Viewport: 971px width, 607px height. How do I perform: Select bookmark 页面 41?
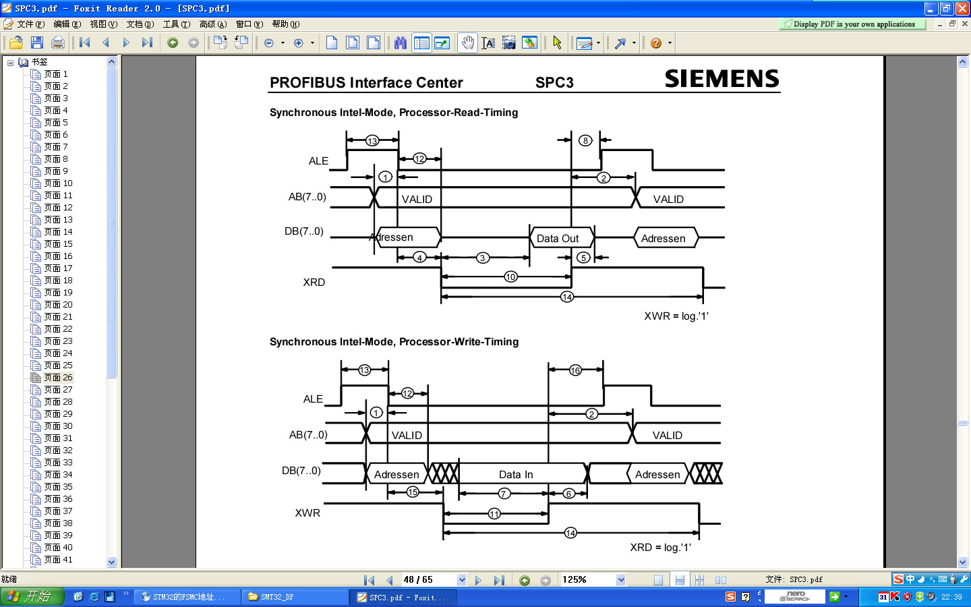58,560
